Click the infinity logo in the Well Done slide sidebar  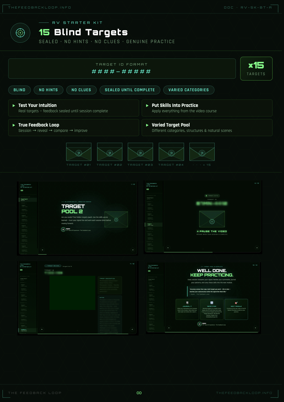[x=149, y=271]
